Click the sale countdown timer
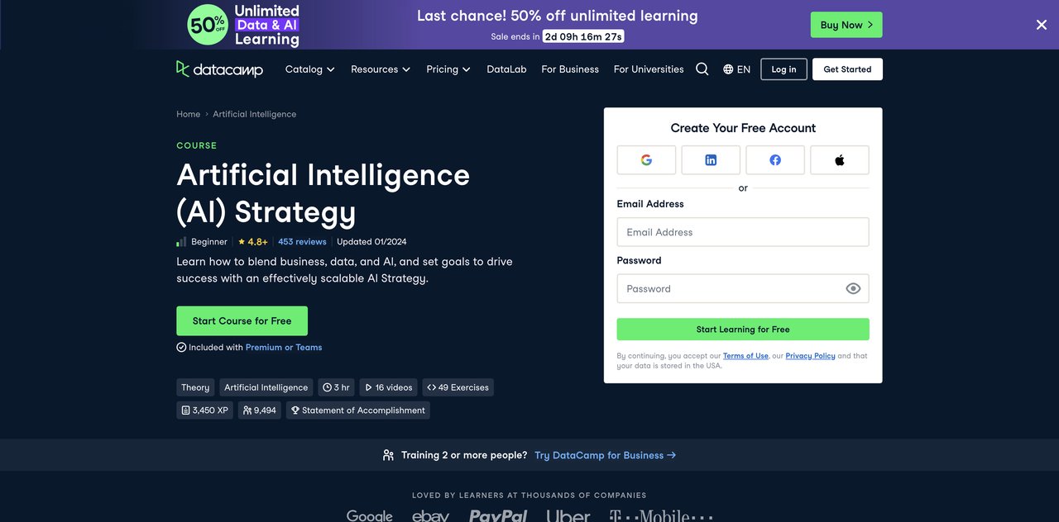The image size is (1059, 522). click(583, 36)
